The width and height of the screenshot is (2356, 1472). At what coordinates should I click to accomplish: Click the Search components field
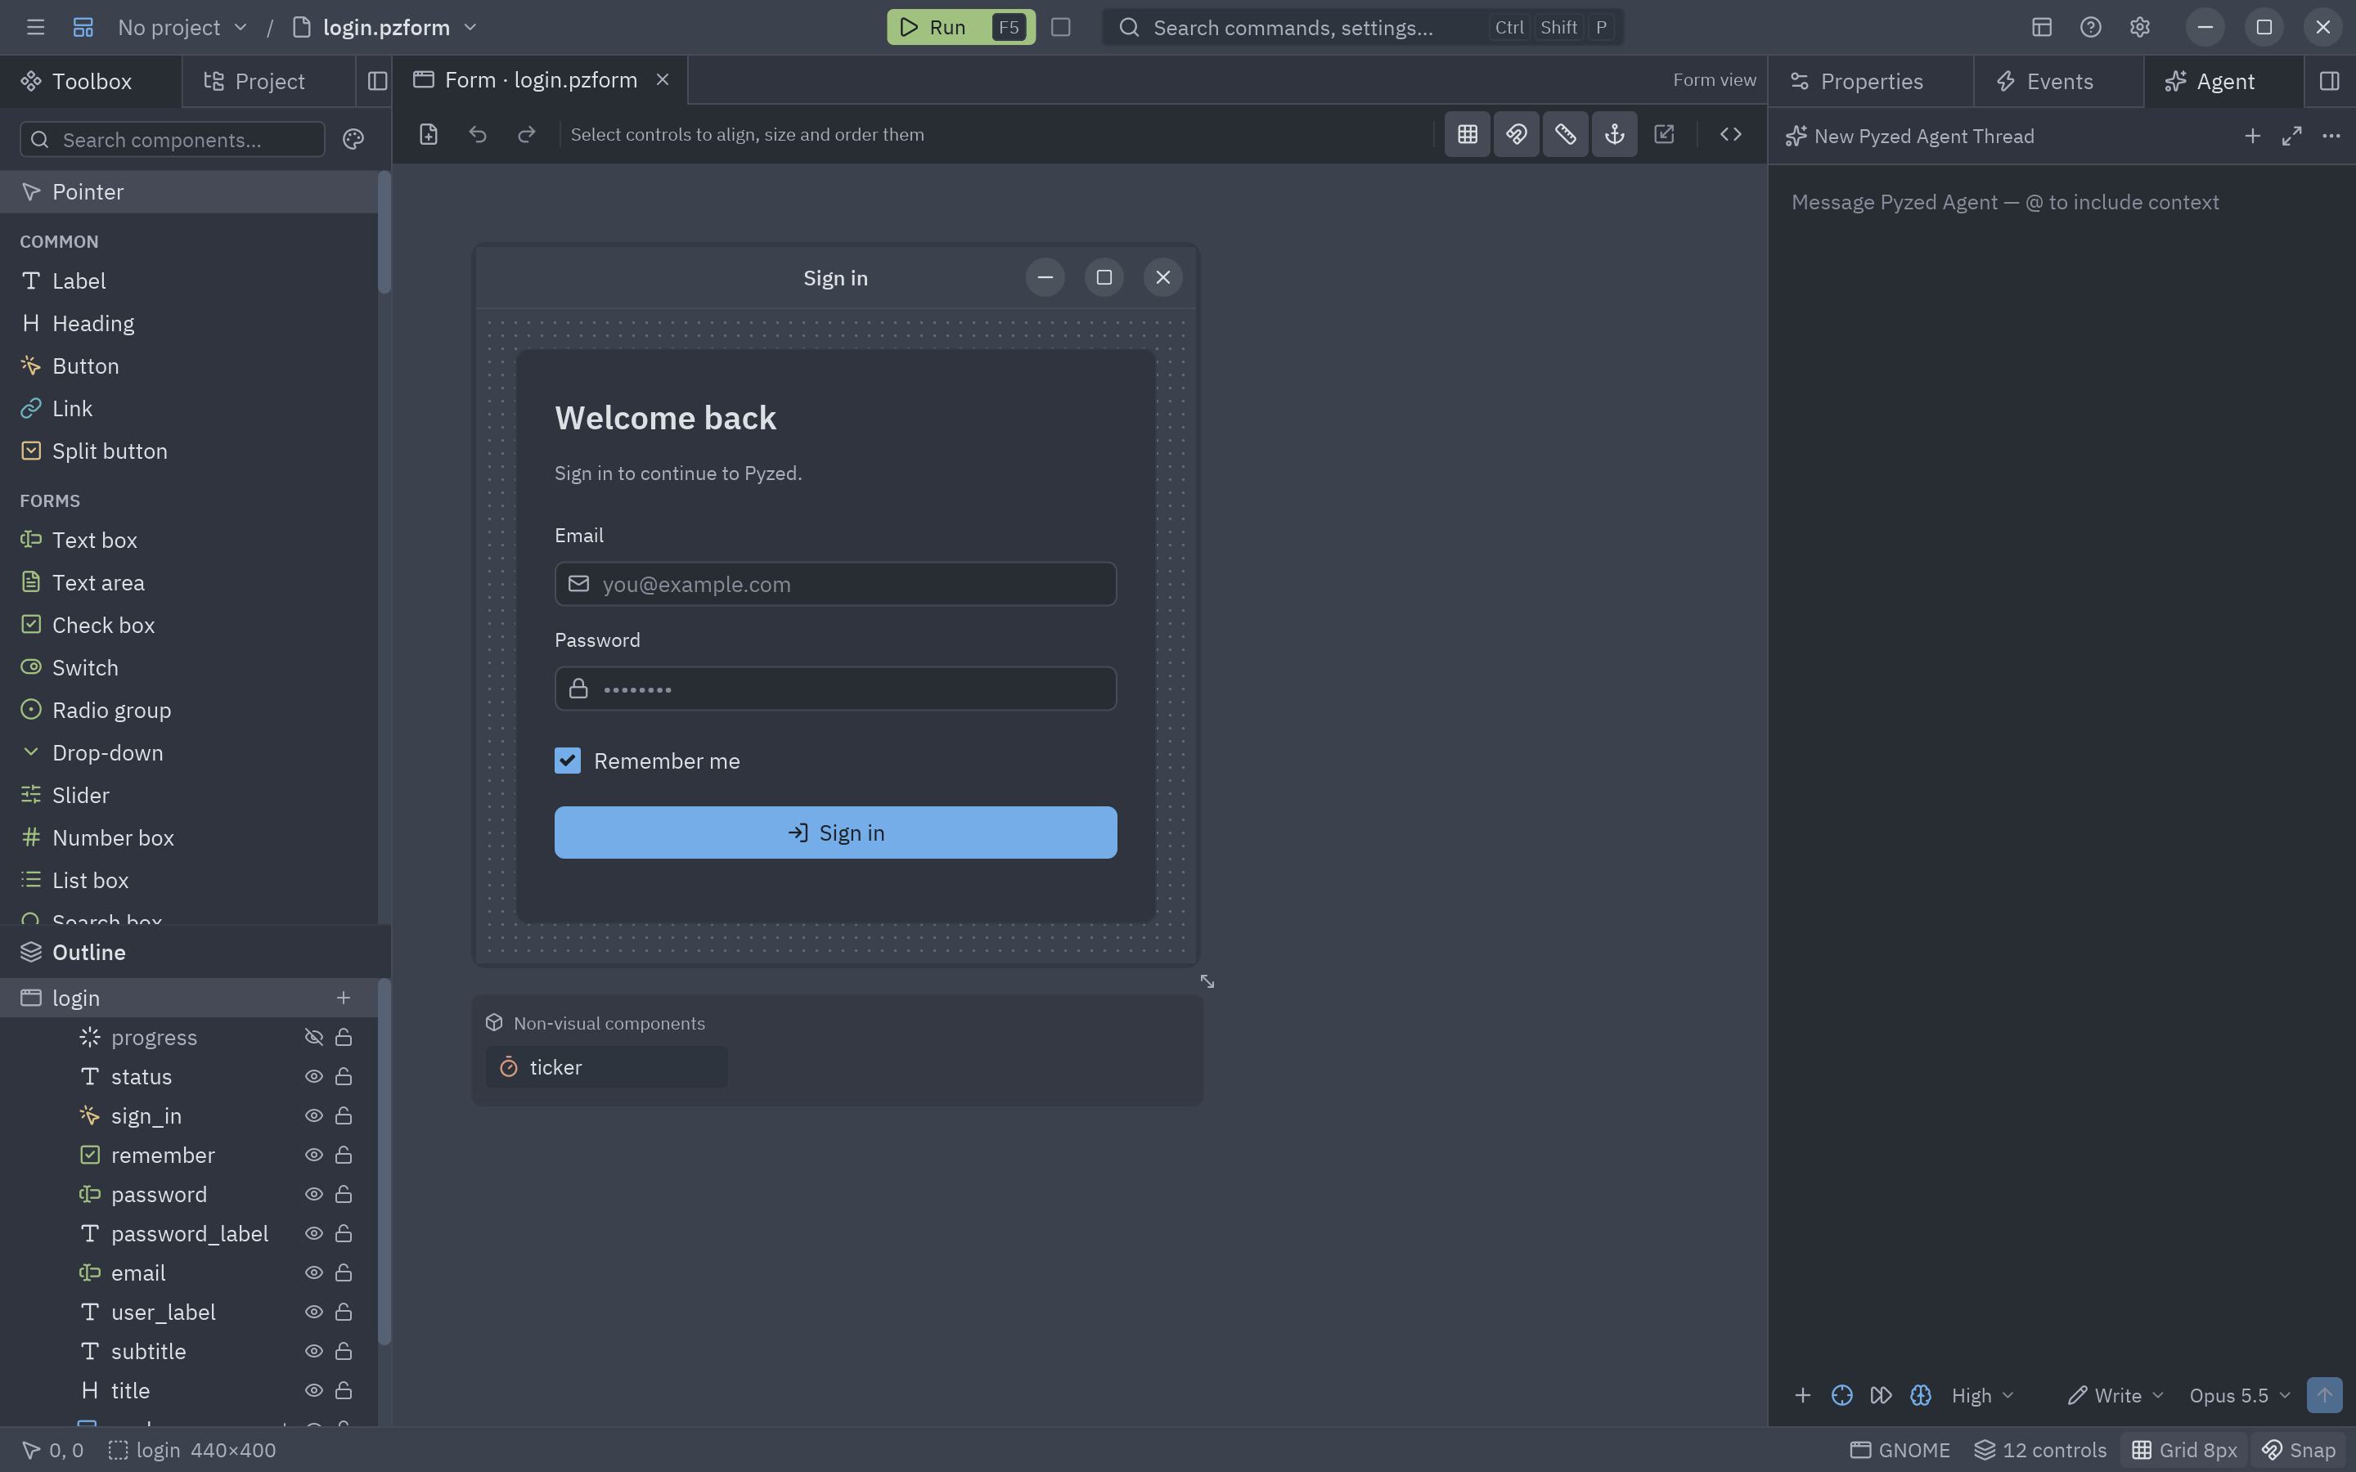[x=173, y=139]
